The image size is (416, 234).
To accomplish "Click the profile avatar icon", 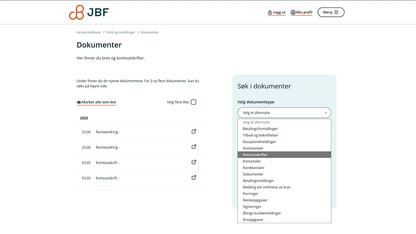I will (293, 12).
